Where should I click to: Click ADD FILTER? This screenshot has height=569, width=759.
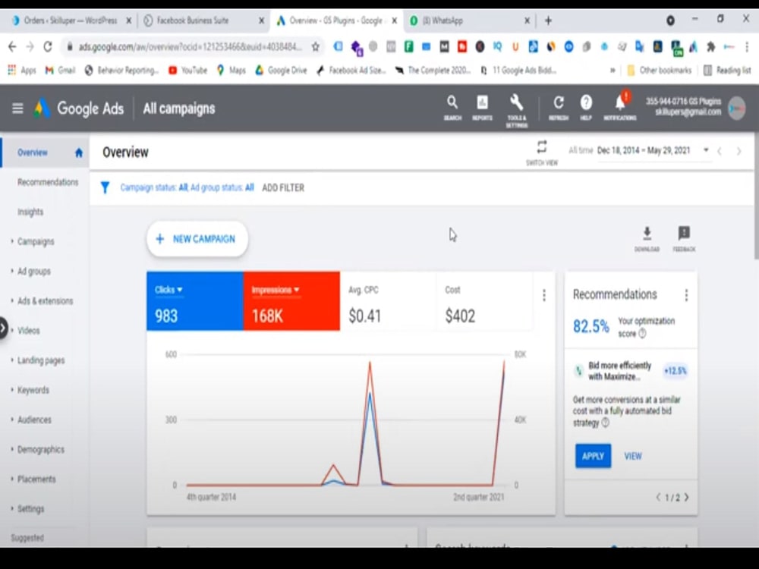coord(283,187)
